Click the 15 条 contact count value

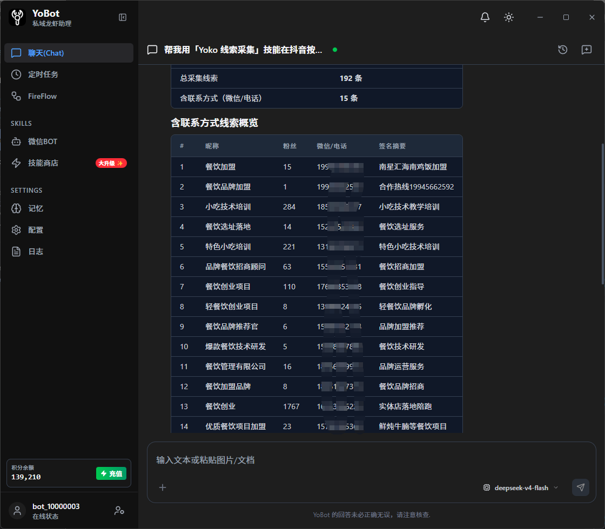(x=349, y=98)
